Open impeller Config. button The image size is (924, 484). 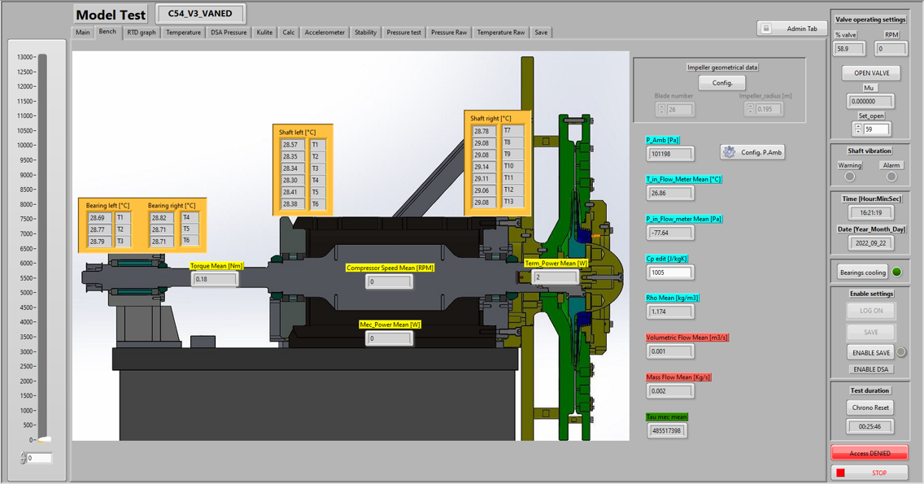click(721, 83)
